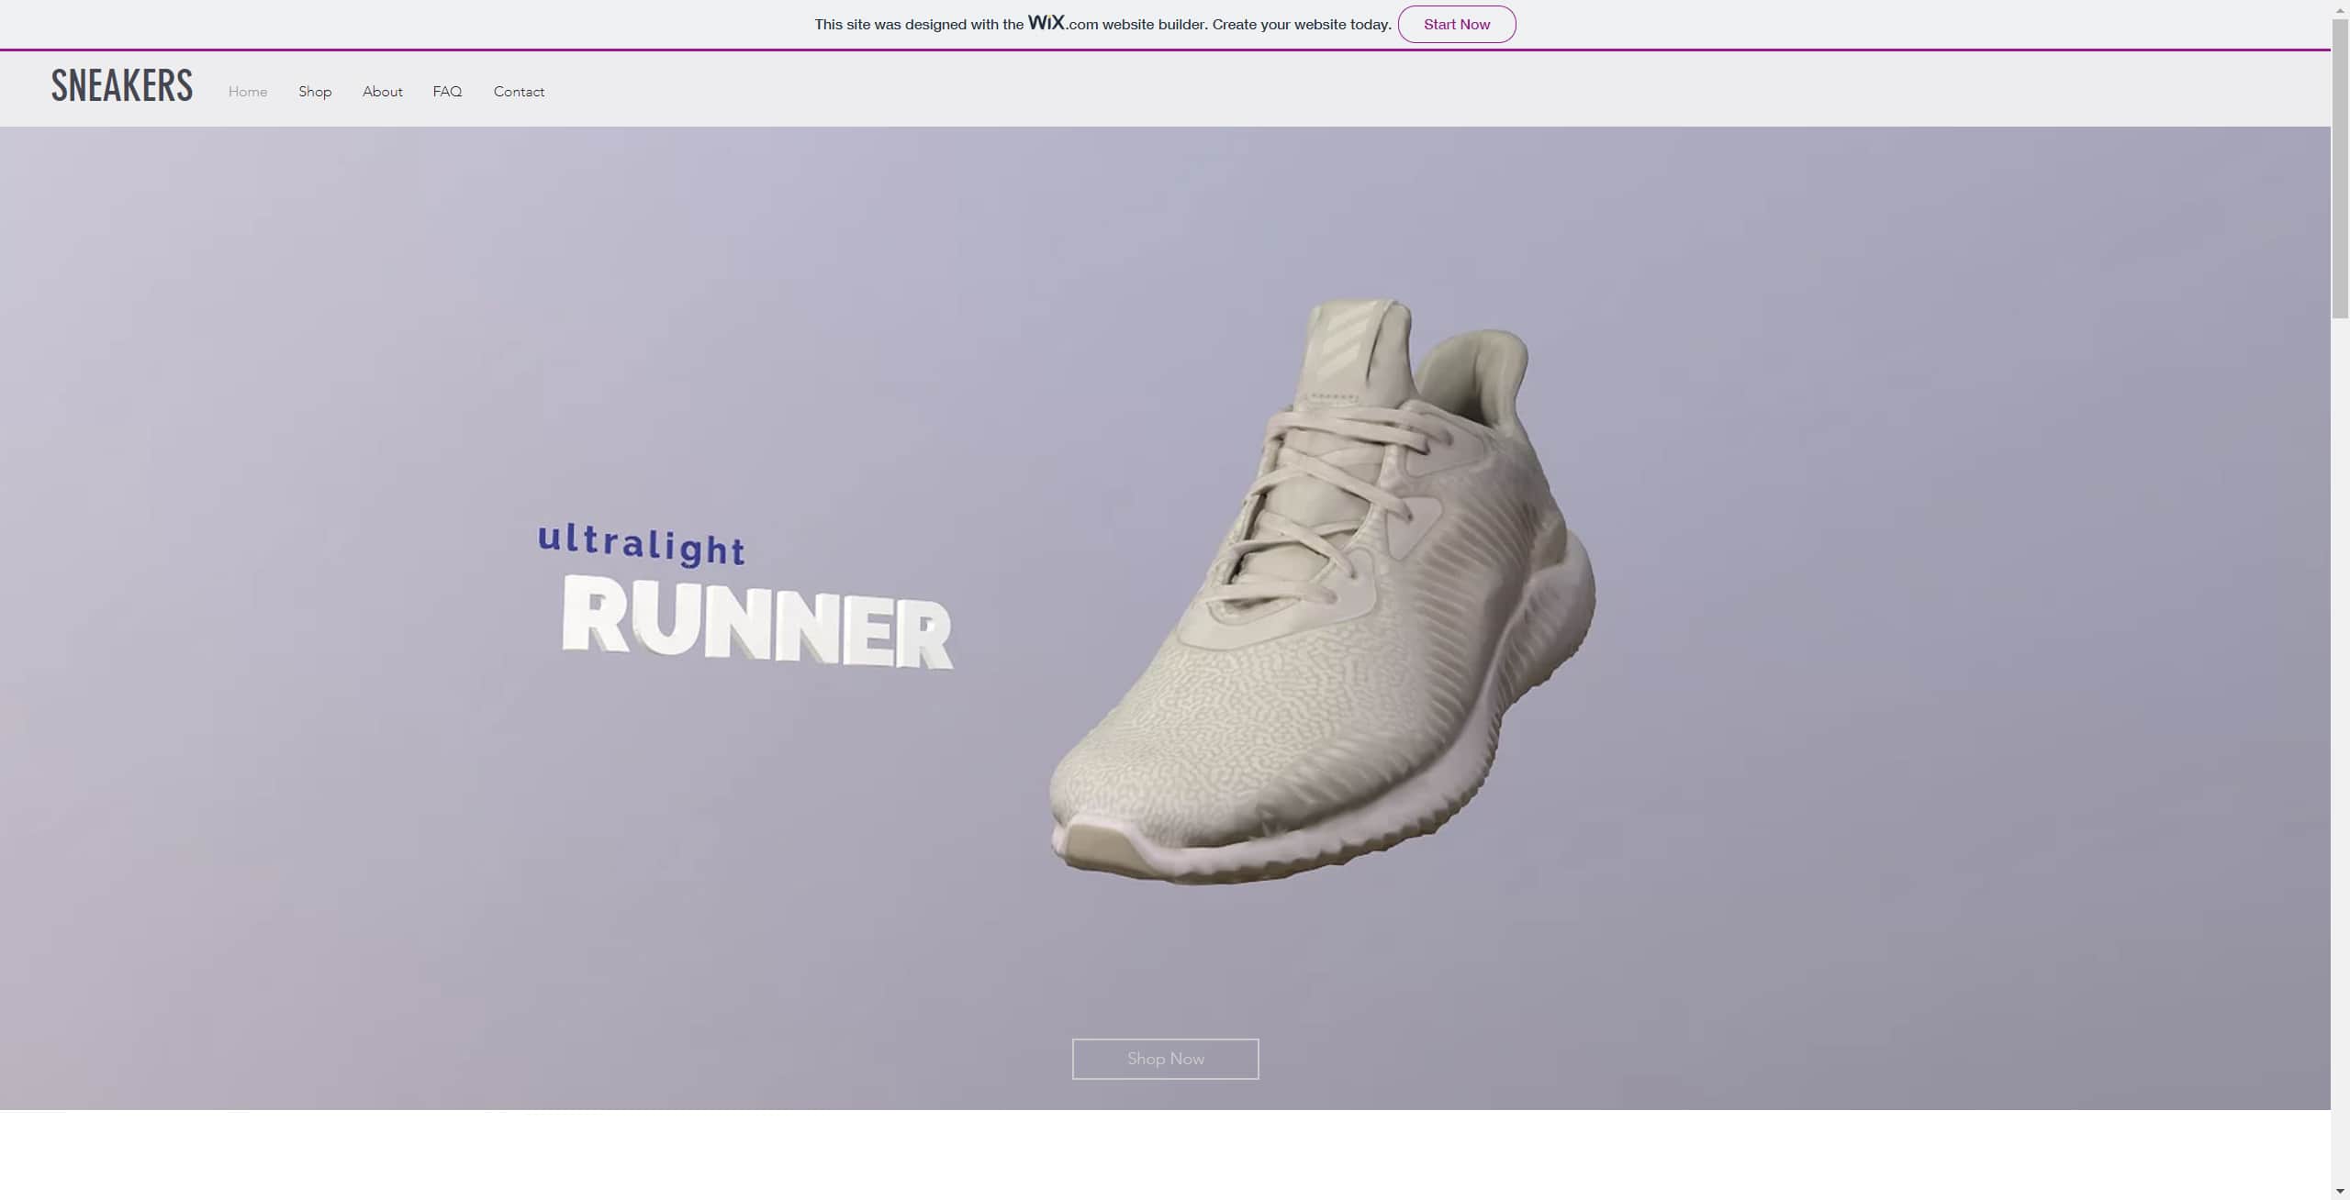This screenshot has width=2350, height=1200.
Task: Open the Contact page
Action: (x=519, y=92)
